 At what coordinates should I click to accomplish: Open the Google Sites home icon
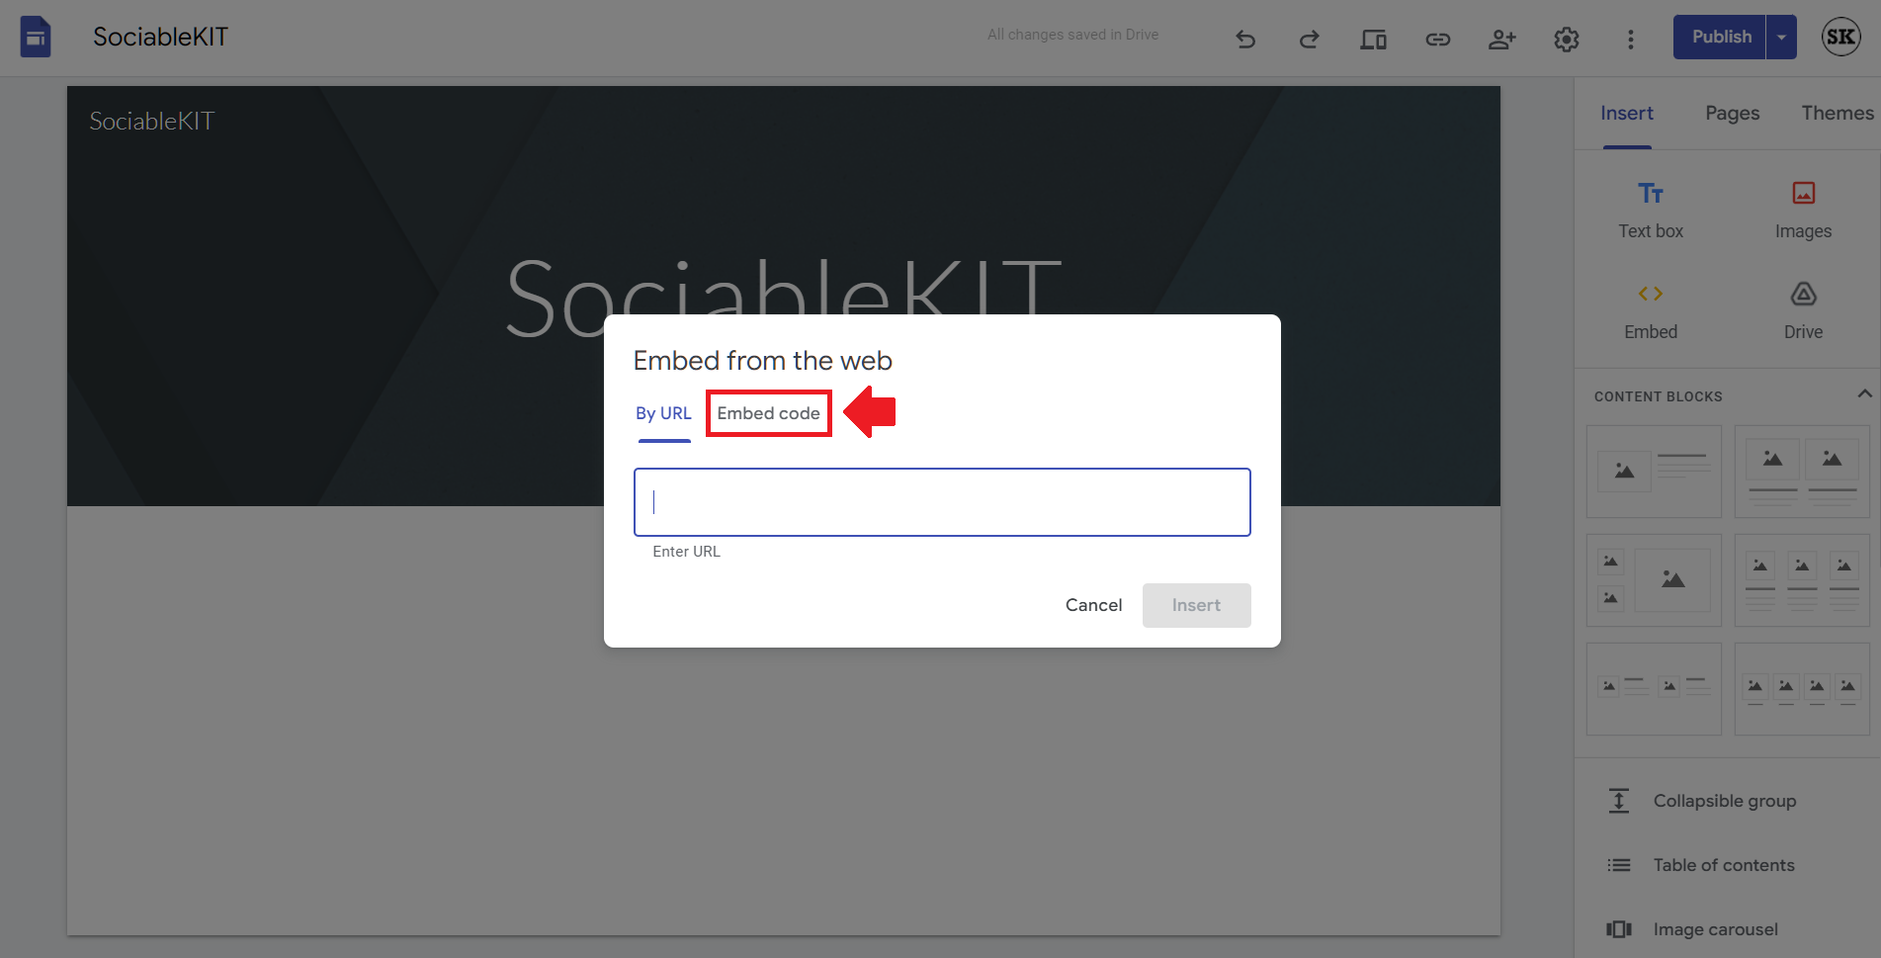click(36, 38)
